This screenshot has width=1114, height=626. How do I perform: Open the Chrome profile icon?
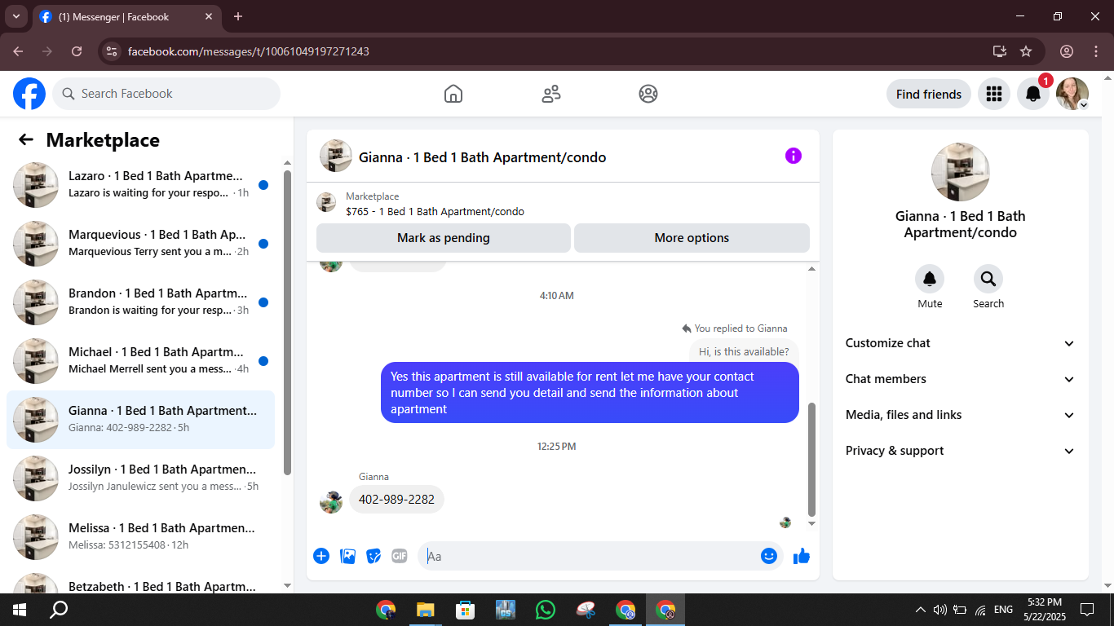[1067, 51]
